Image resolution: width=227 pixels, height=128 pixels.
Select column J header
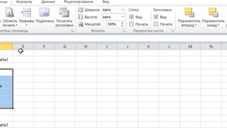(128, 47)
